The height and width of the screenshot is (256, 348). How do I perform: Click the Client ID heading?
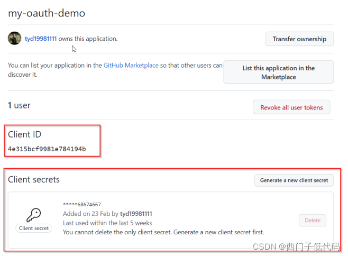(25, 134)
